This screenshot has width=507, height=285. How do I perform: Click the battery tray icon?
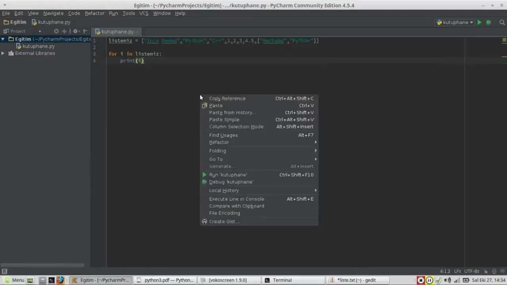[466, 280]
